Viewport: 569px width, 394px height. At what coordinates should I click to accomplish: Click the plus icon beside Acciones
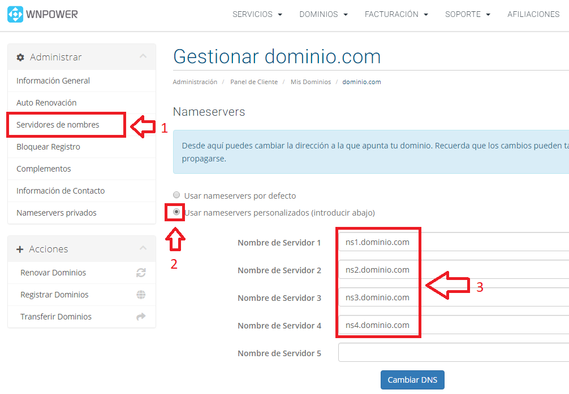point(20,249)
